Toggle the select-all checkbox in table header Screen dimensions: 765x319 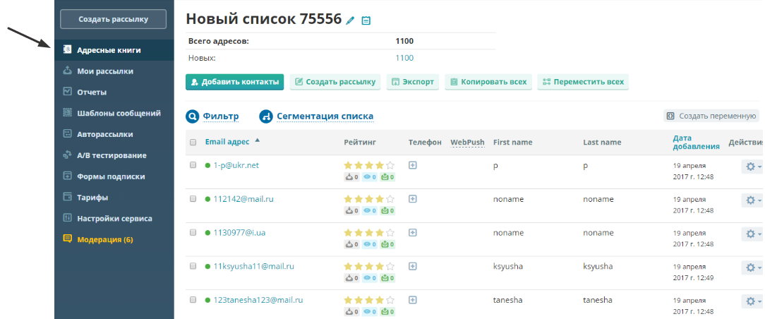pyautogui.click(x=193, y=143)
